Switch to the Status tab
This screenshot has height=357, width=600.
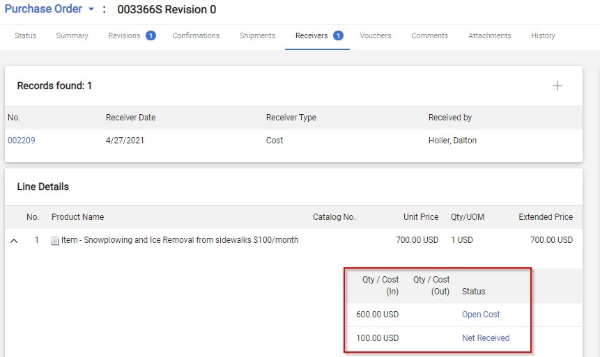click(25, 35)
